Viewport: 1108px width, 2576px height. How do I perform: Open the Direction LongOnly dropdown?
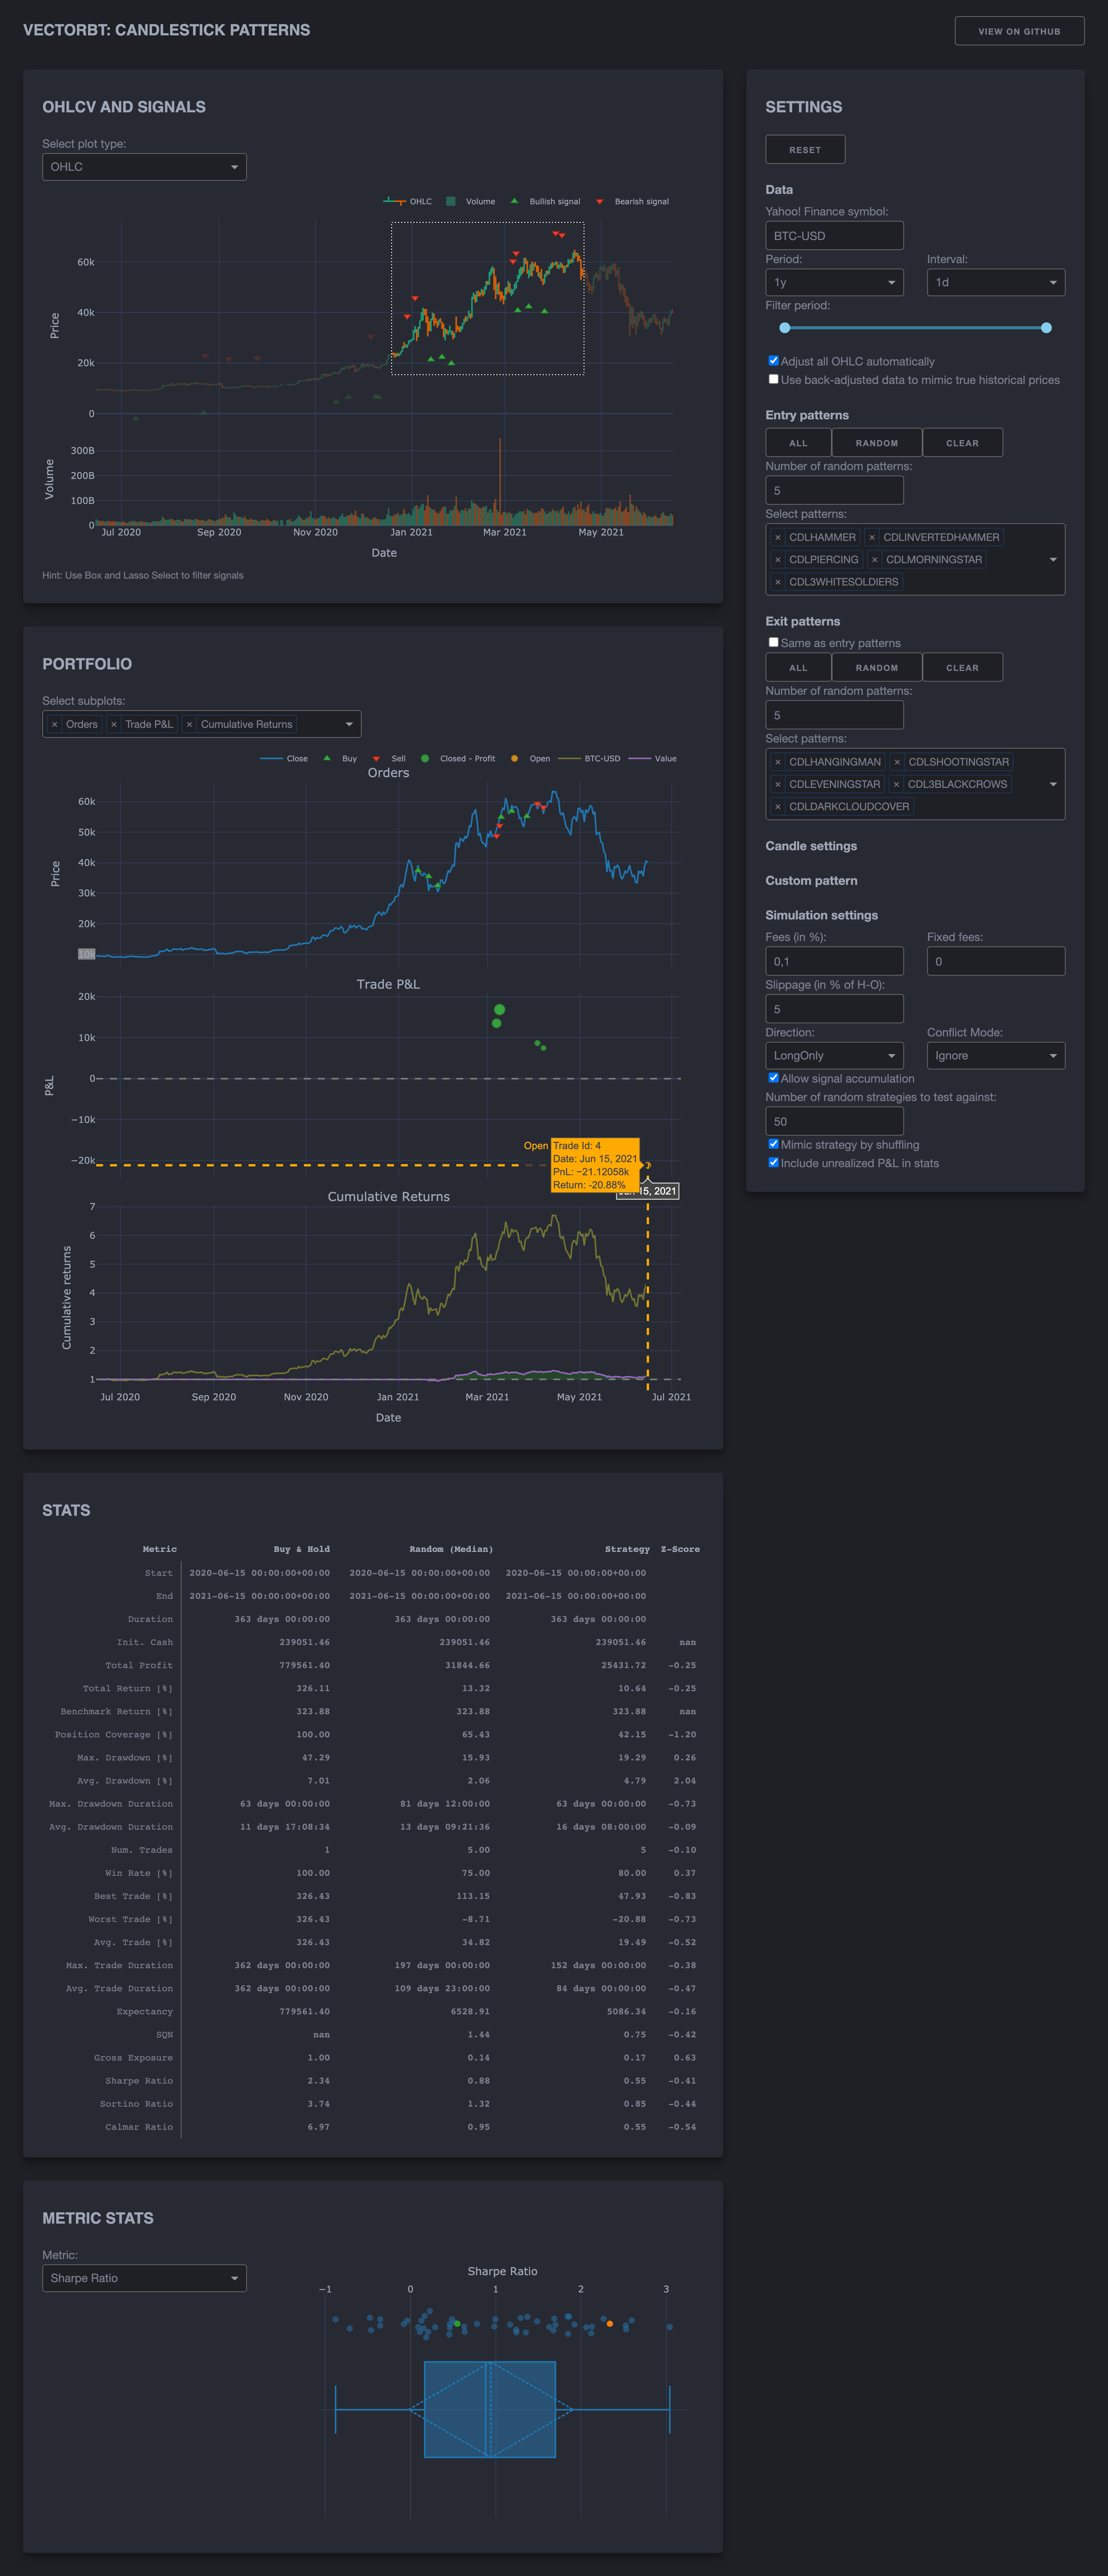[834, 1056]
